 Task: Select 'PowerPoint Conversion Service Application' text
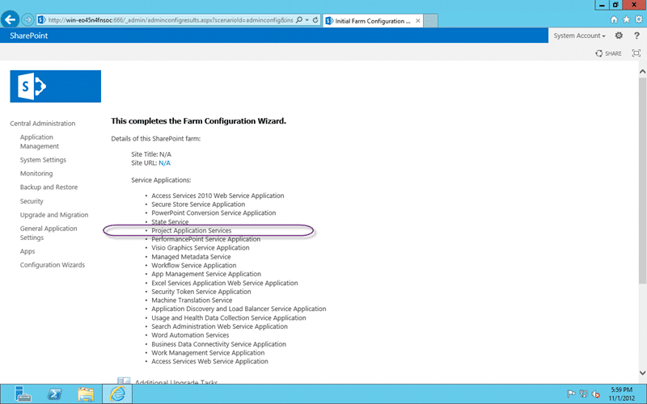[x=214, y=213]
